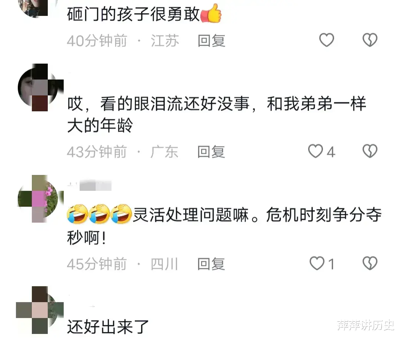Image resolution: width=400 pixels, height=338 pixels.
Task: Reply to the comment from 43分钟前 广东
Action: (211, 152)
